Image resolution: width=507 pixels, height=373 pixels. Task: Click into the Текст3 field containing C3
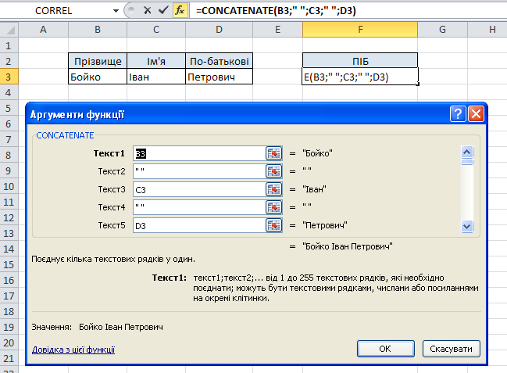coord(198,189)
